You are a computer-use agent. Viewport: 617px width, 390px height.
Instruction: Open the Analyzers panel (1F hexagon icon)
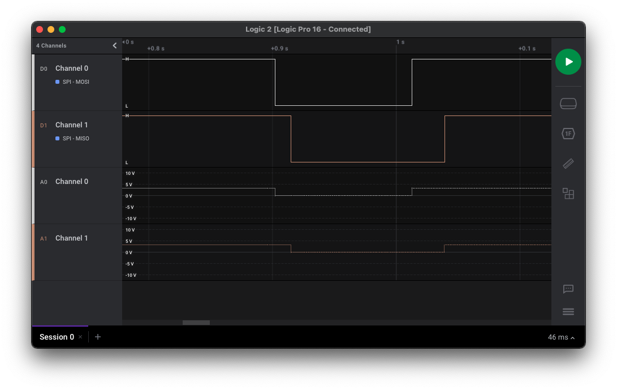tap(568, 134)
